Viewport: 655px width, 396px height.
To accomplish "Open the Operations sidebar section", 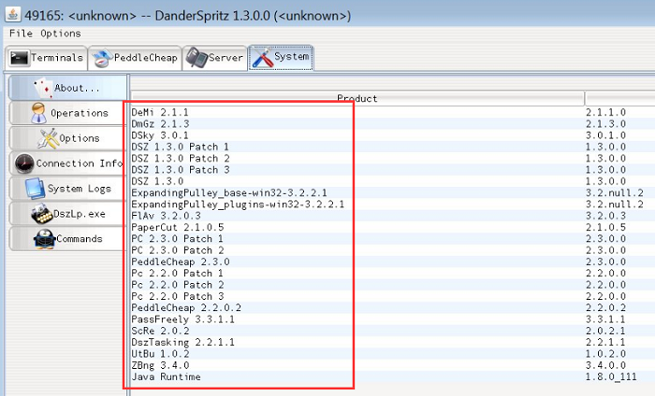I will coord(67,113).
